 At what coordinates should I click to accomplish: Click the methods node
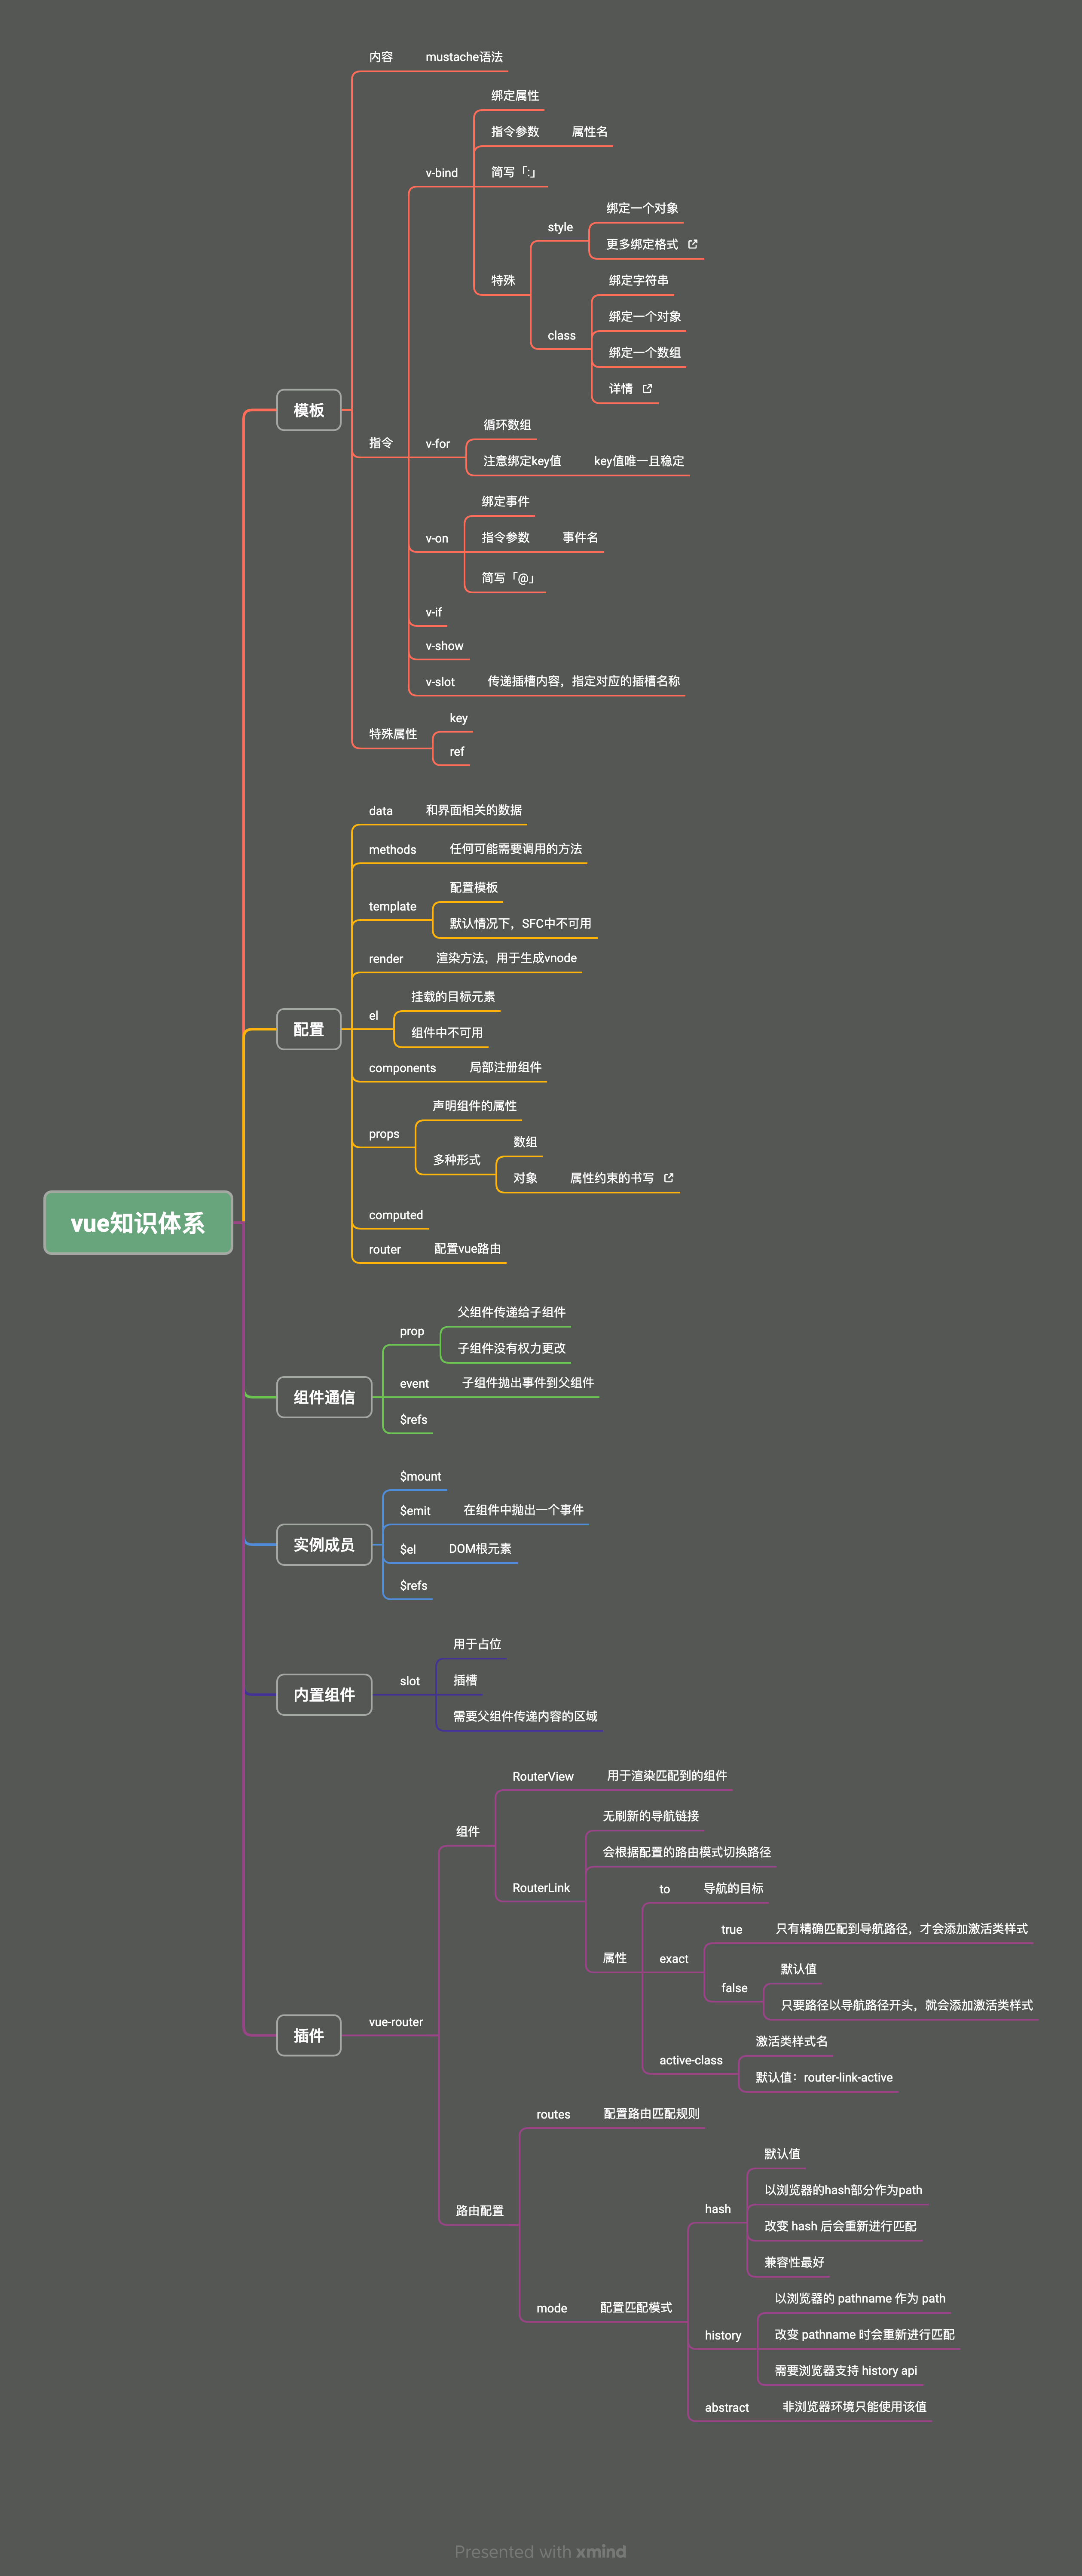click(393, 850)
